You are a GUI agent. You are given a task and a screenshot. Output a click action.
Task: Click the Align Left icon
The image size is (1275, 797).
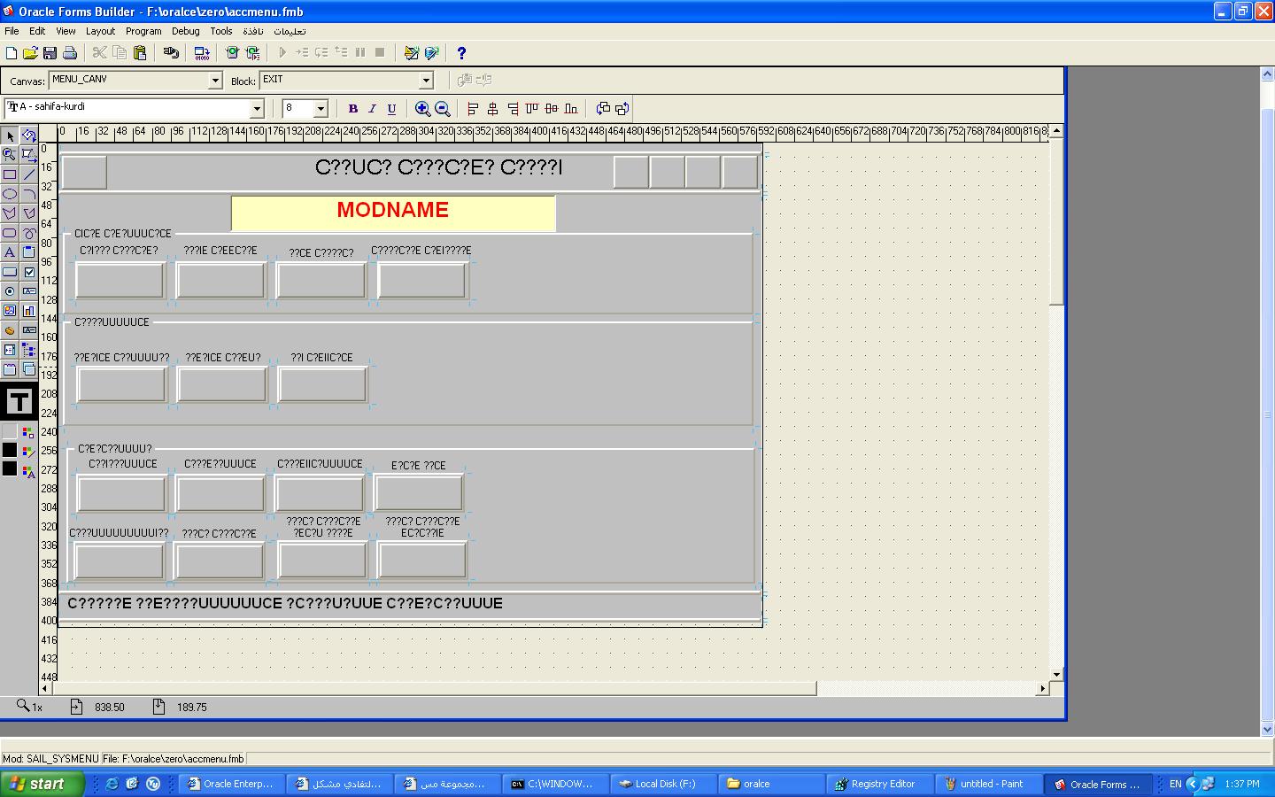point(473,109)
